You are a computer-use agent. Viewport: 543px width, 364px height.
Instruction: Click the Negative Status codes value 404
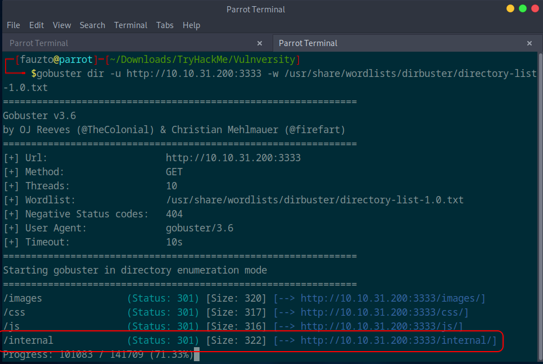[174, 214]
